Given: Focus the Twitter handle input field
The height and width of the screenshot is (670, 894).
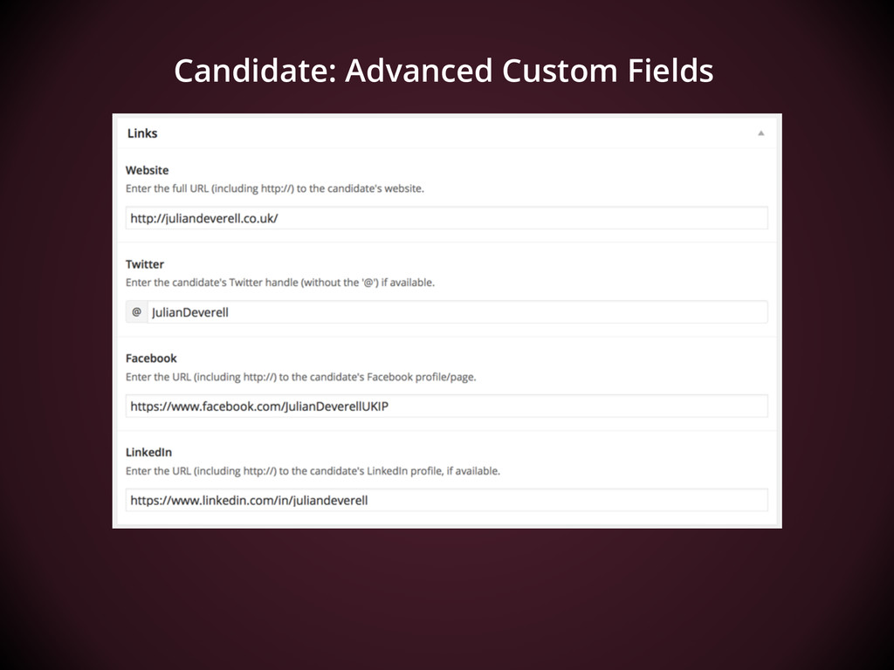Looking at the screenshot, I should 457,312.
